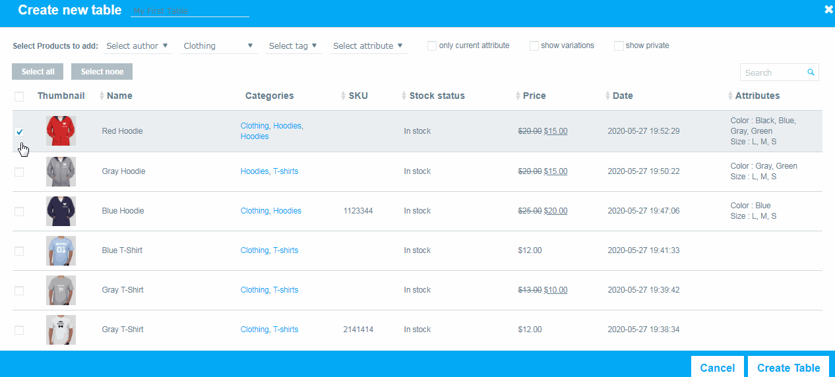Click the Blue Hoodie thumbnail

(61, 211)
